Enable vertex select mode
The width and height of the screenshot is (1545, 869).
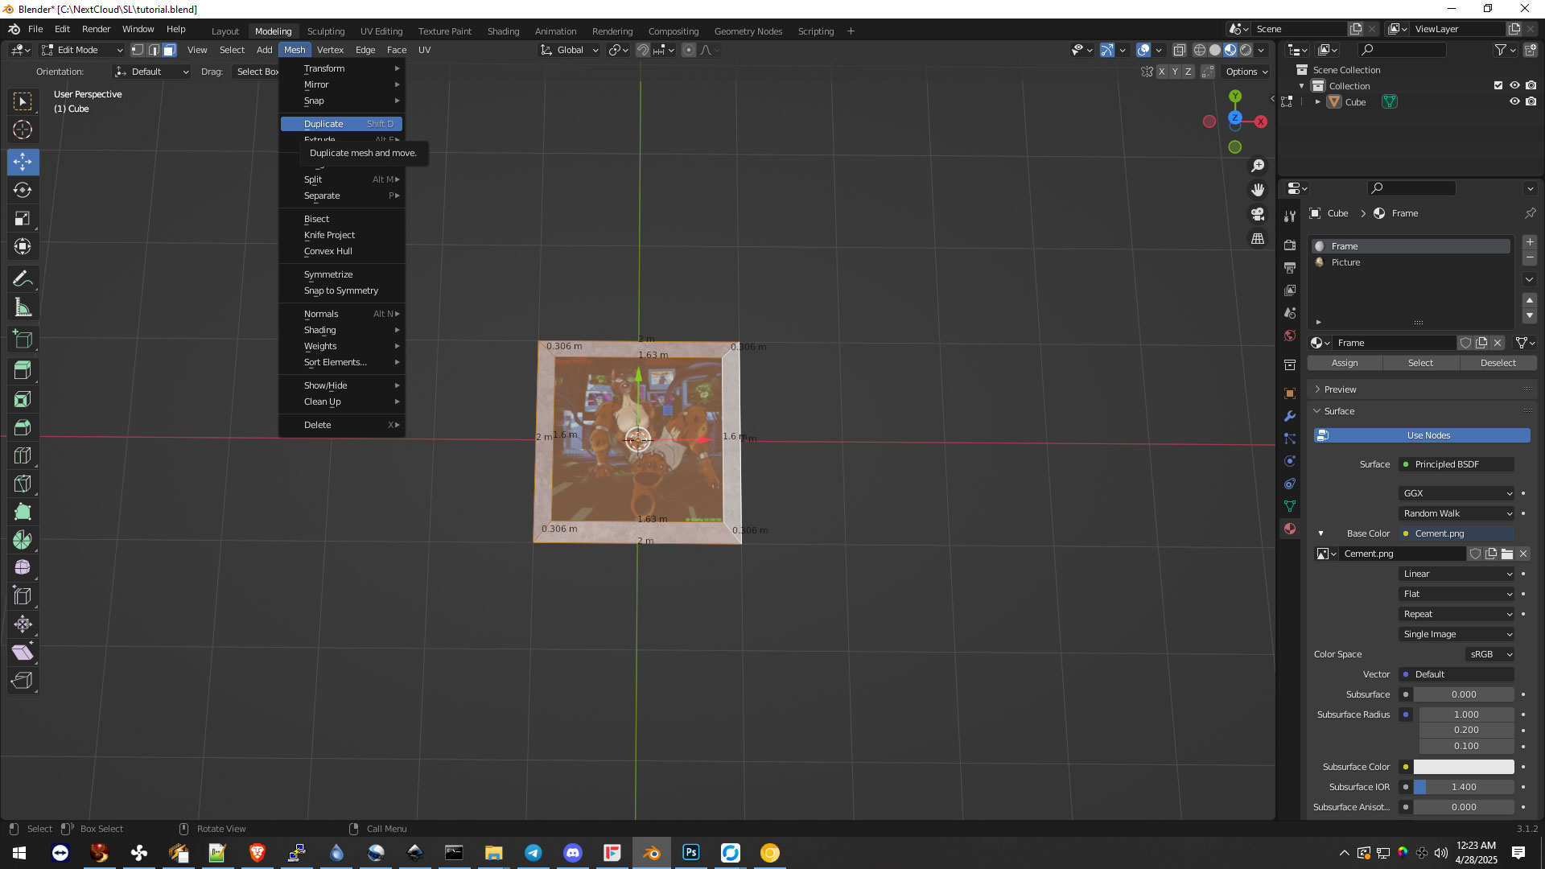[138, 50]
